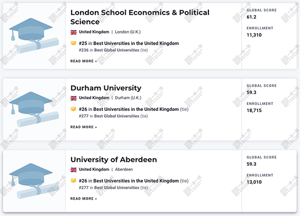
Task: Open the Durham University title link
Action: (x=106, y=88)
